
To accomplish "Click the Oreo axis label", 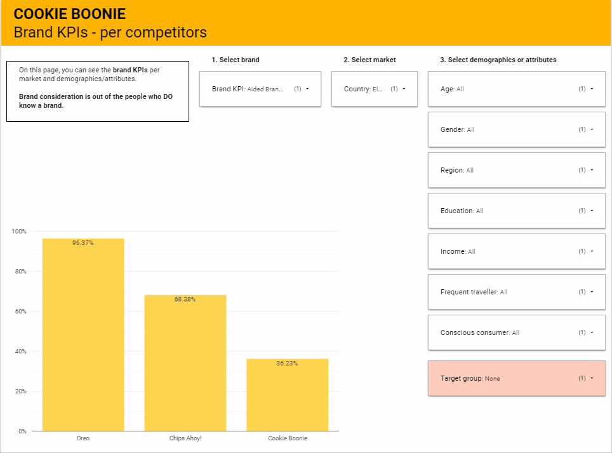I will 83,438.
